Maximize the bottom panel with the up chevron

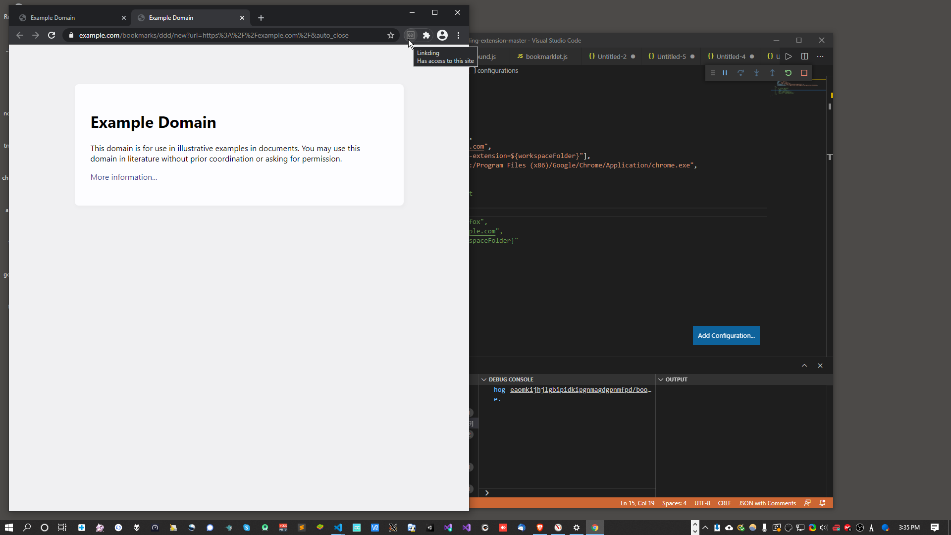[x=804, y=366]
